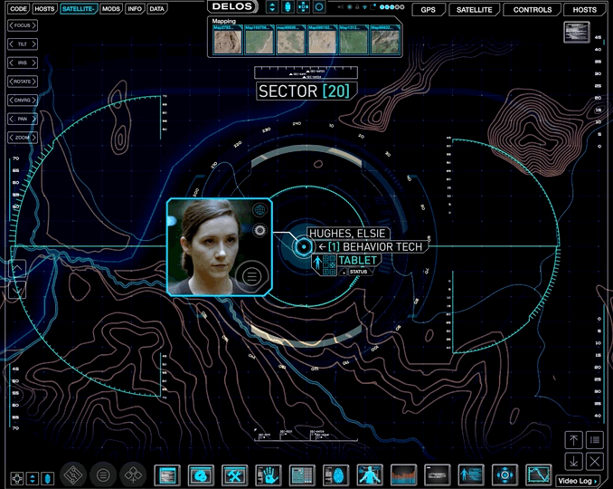Click the GPS button
The height and width of the screenshot is (489, 613).
(428, 10)
